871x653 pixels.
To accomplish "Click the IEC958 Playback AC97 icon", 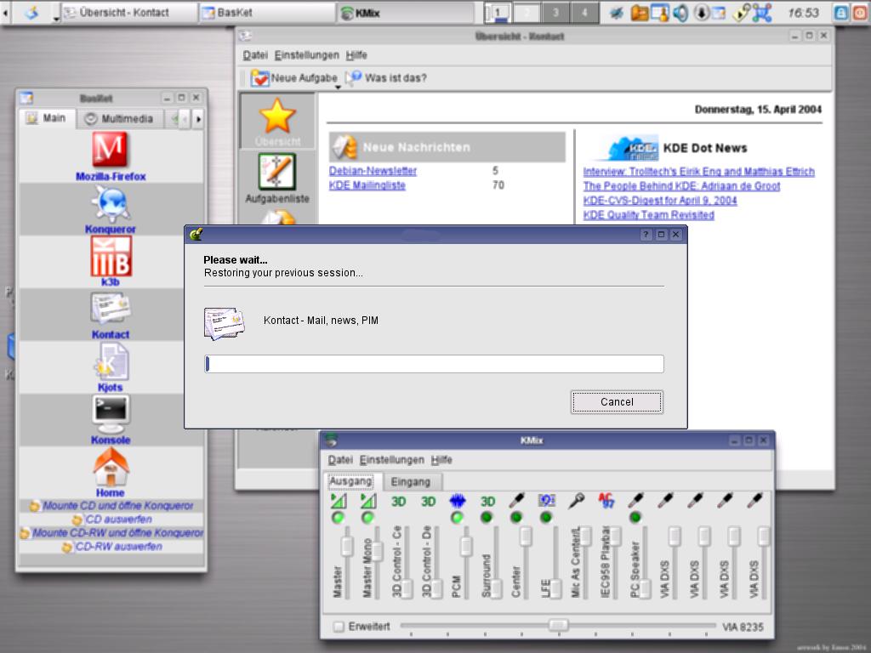I will coord(606,501).
